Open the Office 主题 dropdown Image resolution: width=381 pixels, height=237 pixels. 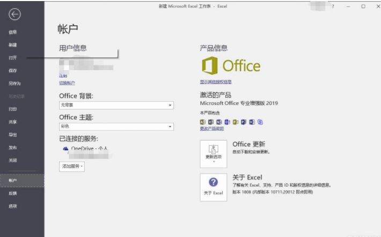pyautogui.click(x=116, y=127)
